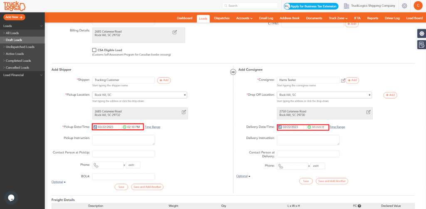Image resolution: width=426 pixels, height=209 pixels.
Task: Click the Pickup Instruction text box
Action: [x=123, y=140]
